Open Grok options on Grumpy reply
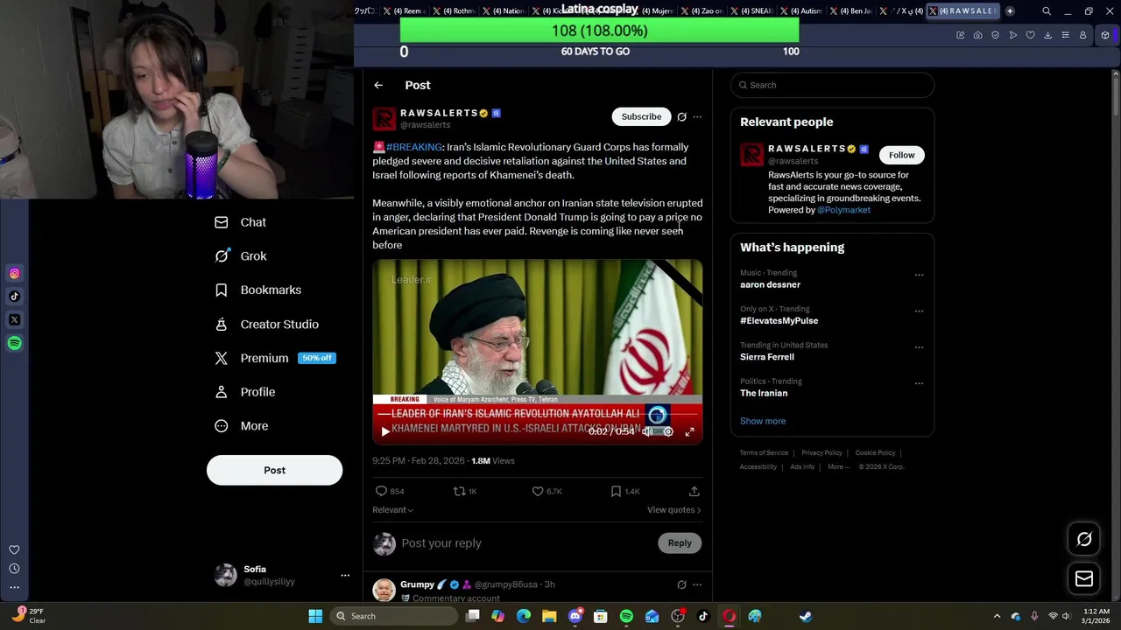 pos(681,584)
